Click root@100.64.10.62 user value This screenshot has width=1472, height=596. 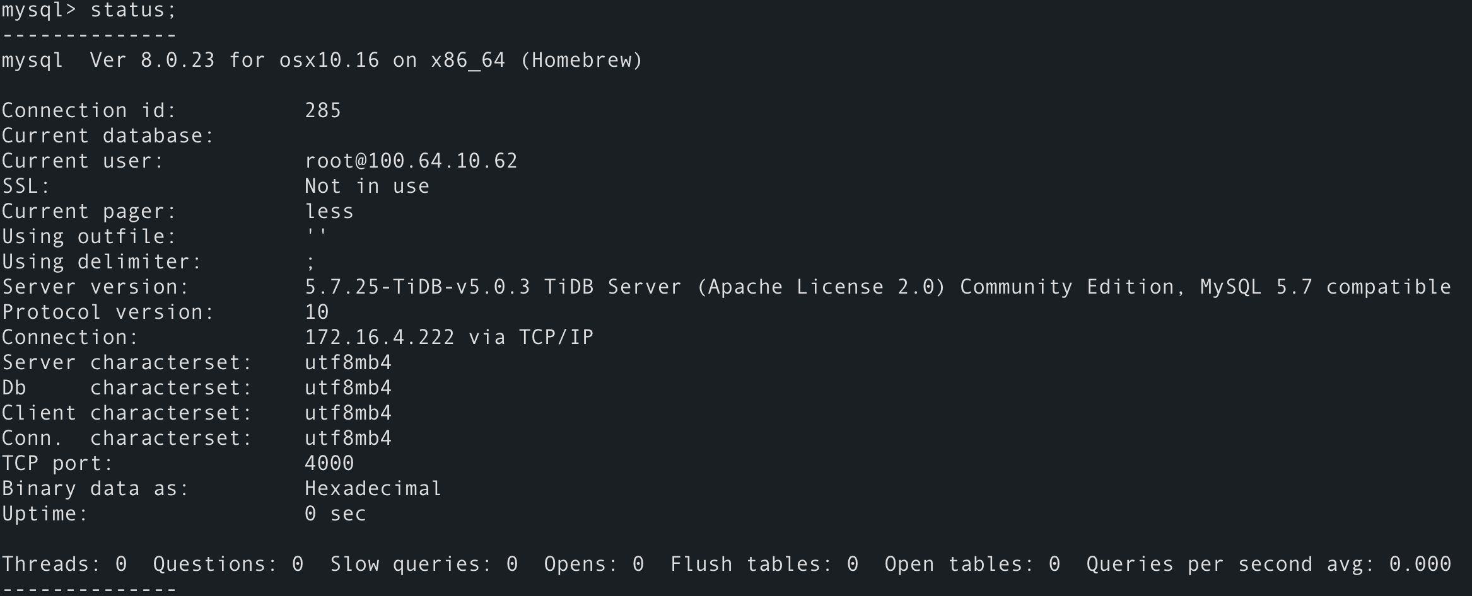tap(411, 161)
